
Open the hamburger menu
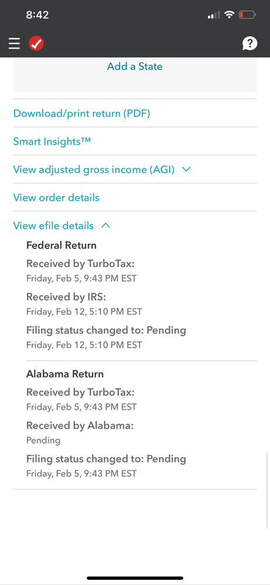pos(14,44)
